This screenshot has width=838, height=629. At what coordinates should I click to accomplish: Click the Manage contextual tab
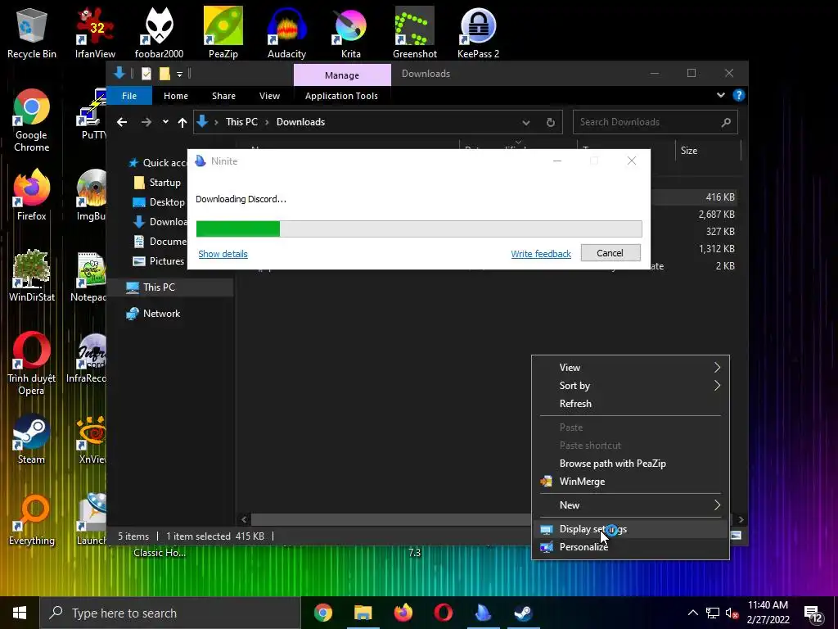(x=342, y=75)
